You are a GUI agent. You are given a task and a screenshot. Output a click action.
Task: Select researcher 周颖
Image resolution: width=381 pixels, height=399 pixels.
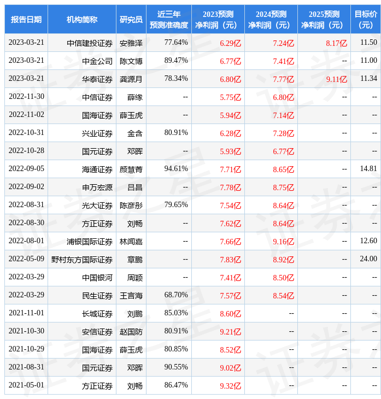coord(135,278)
